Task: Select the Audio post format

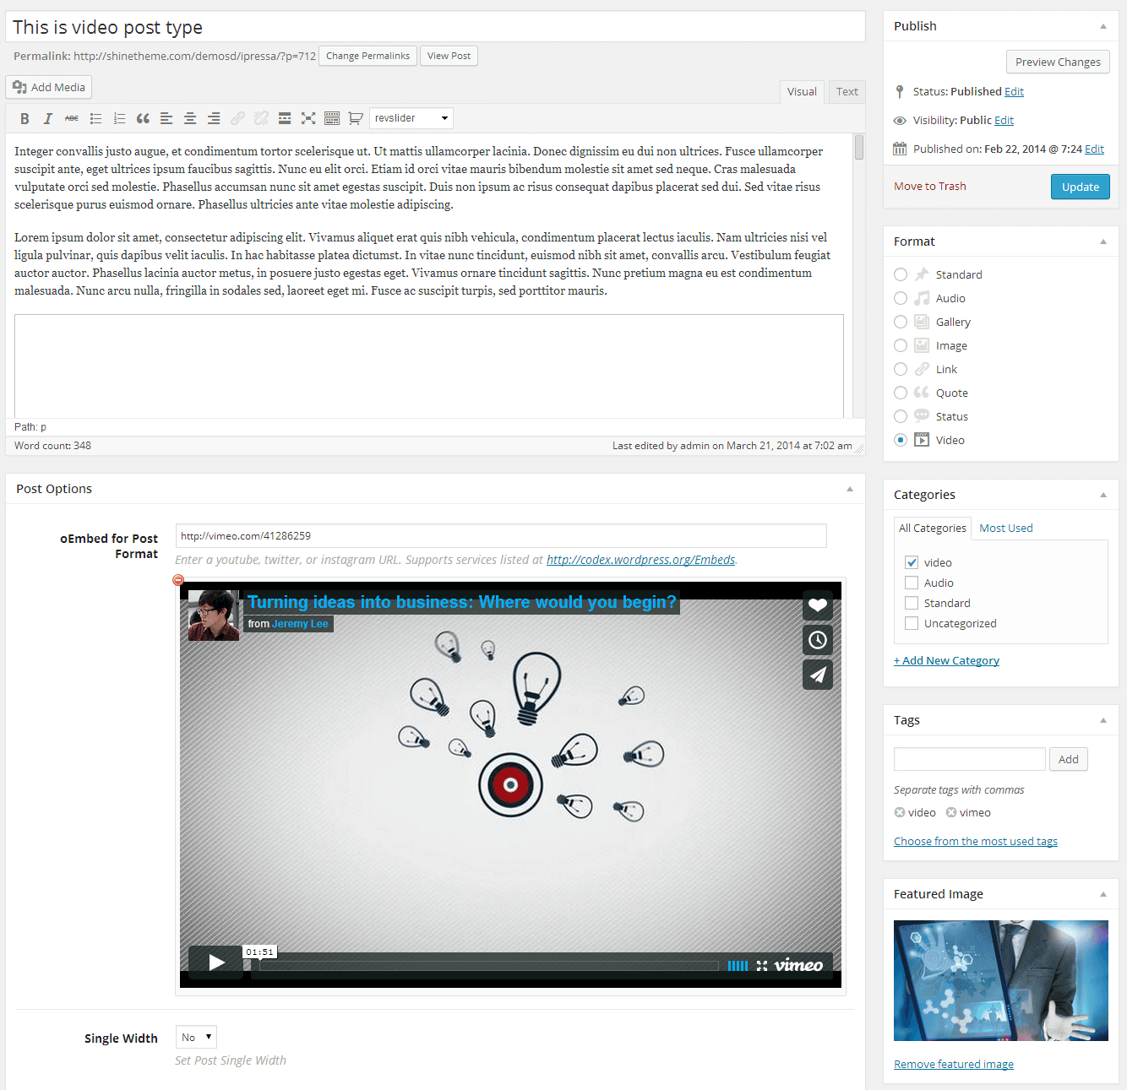Action: pos(901,298)
